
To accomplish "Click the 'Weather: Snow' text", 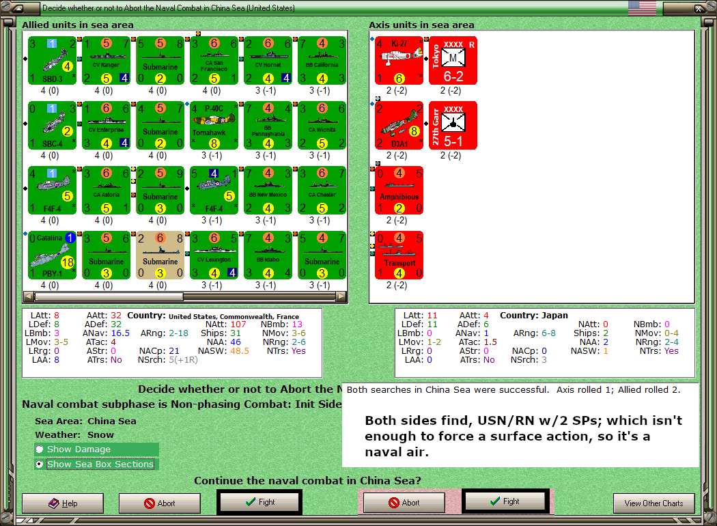I will pyautogui.click(x=74, y=435).
